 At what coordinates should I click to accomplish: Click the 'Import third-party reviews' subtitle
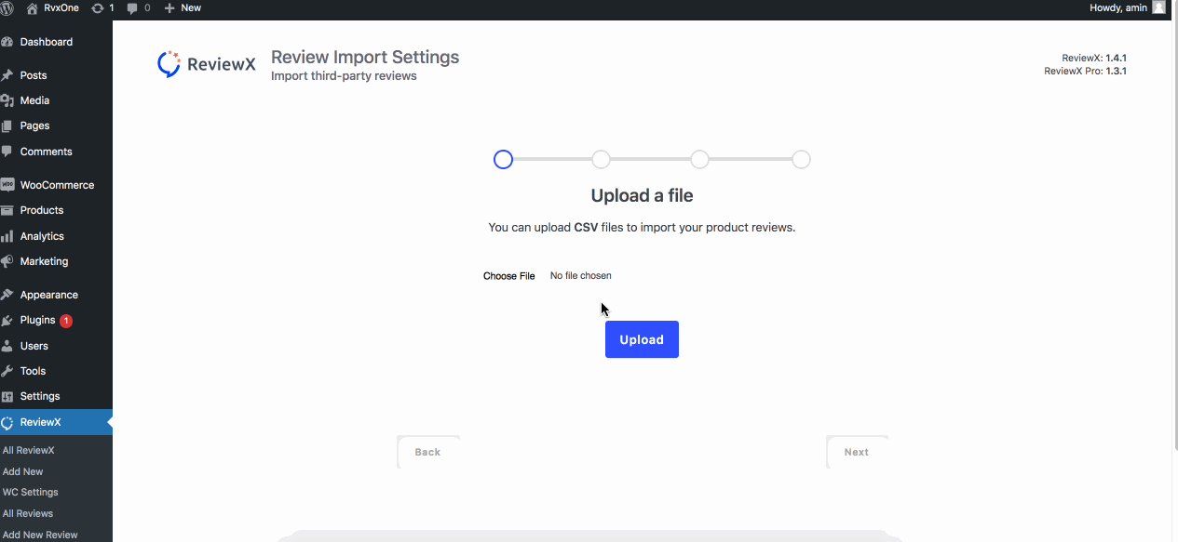[x=344, y=76]
